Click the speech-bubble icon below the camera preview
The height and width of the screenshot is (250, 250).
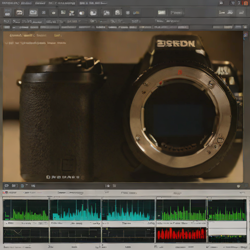[x=6, y=186]
